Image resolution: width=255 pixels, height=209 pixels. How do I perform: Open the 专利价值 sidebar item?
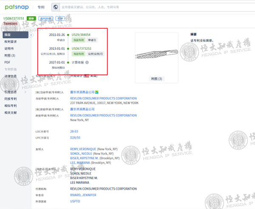[x=11, y=69]
